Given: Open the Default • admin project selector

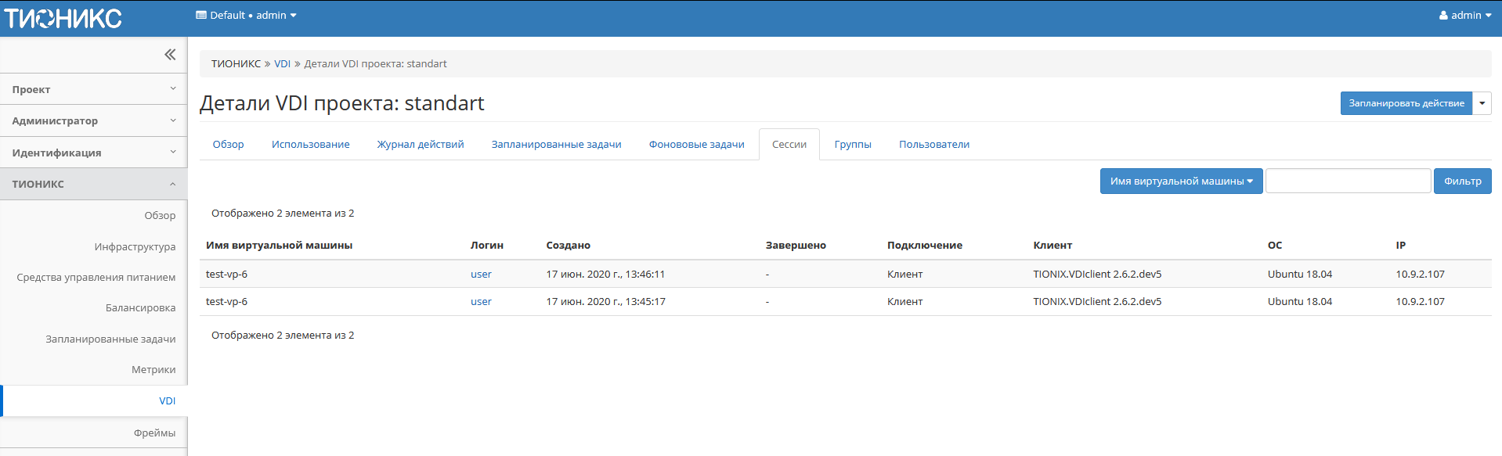Looking at the screenshot, I should [246, 16].
